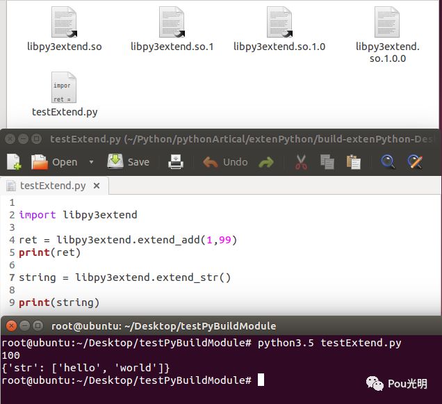This screenshot has height=404, width=442.
Task: Click the terminal output value 100
Action: (10, 355)
